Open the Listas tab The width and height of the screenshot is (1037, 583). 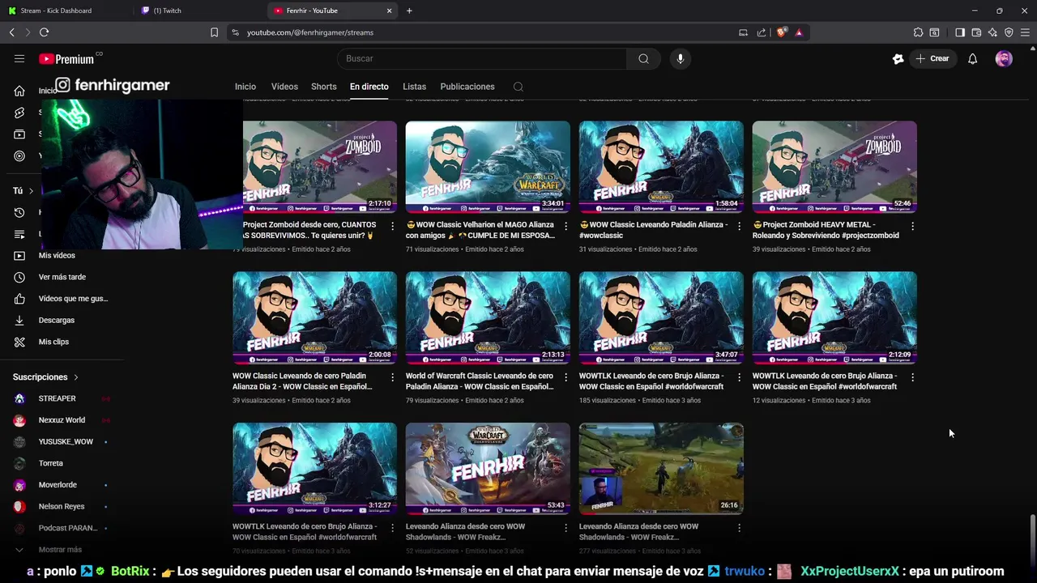point(414,87)
